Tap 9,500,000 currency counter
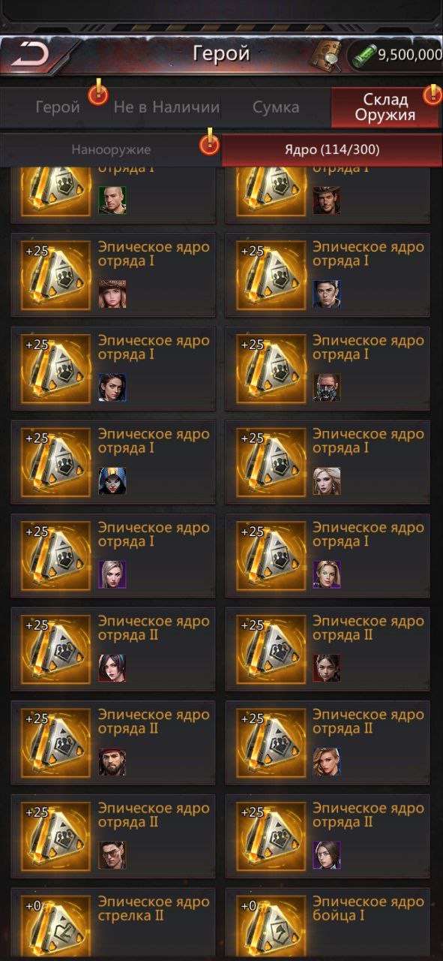 (x=409, y=55)
